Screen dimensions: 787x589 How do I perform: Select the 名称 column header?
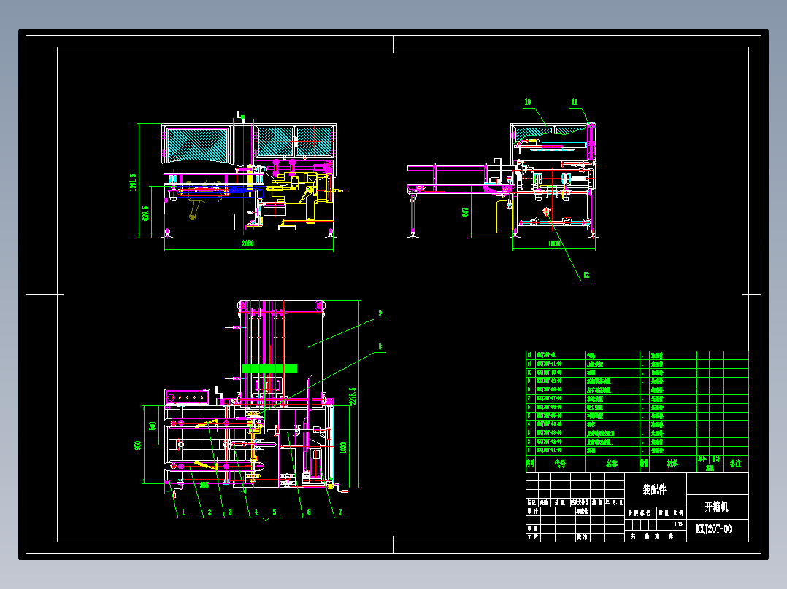(x=612, y=464)
